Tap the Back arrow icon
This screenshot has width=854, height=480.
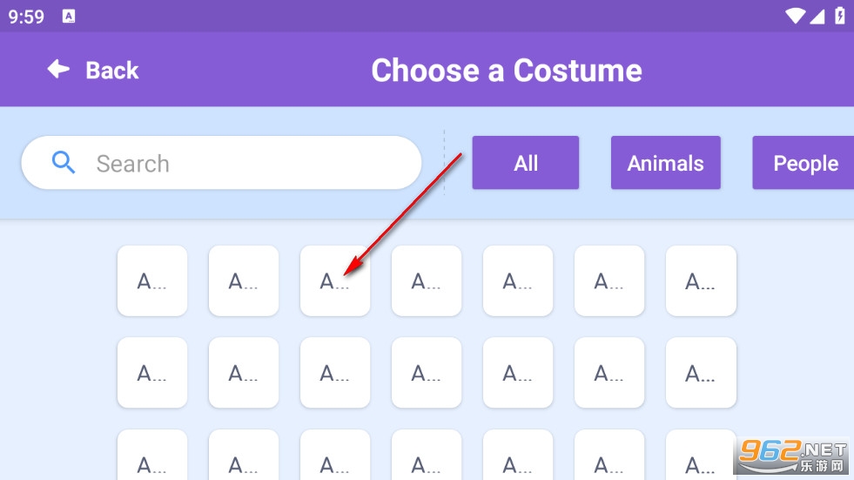58,70
